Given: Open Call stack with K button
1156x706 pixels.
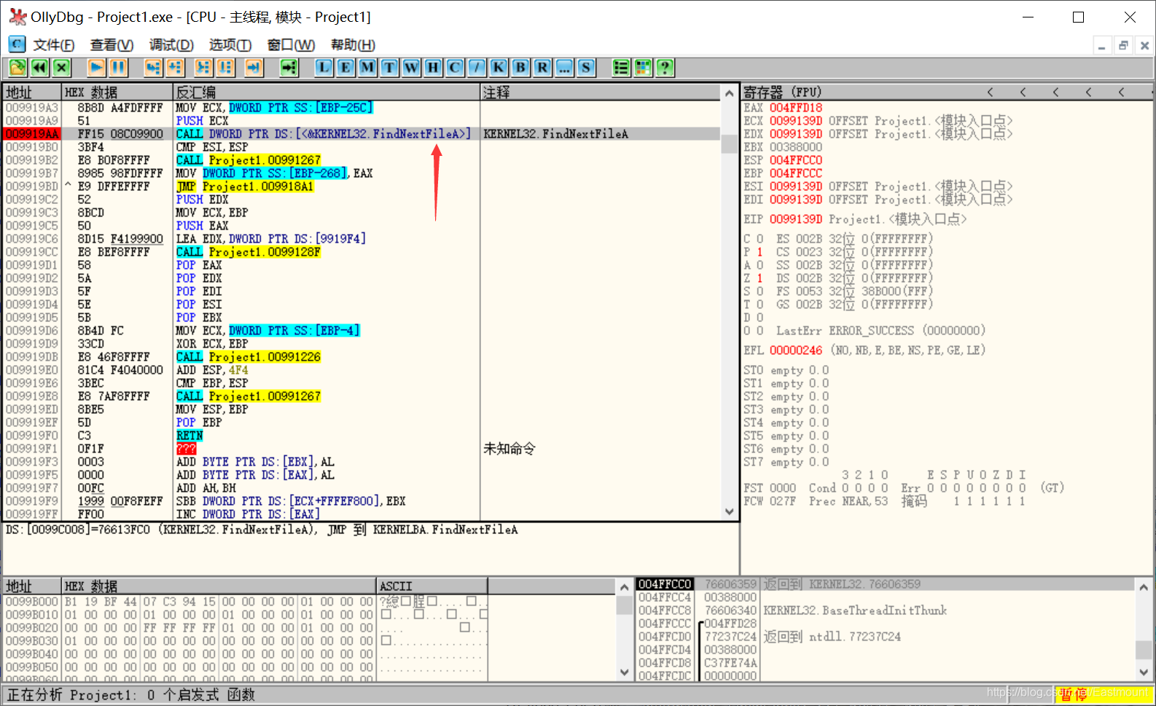Looking at the screenshot, I should point(499,68).
